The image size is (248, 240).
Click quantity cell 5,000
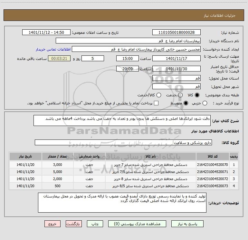tap(58, 172)
